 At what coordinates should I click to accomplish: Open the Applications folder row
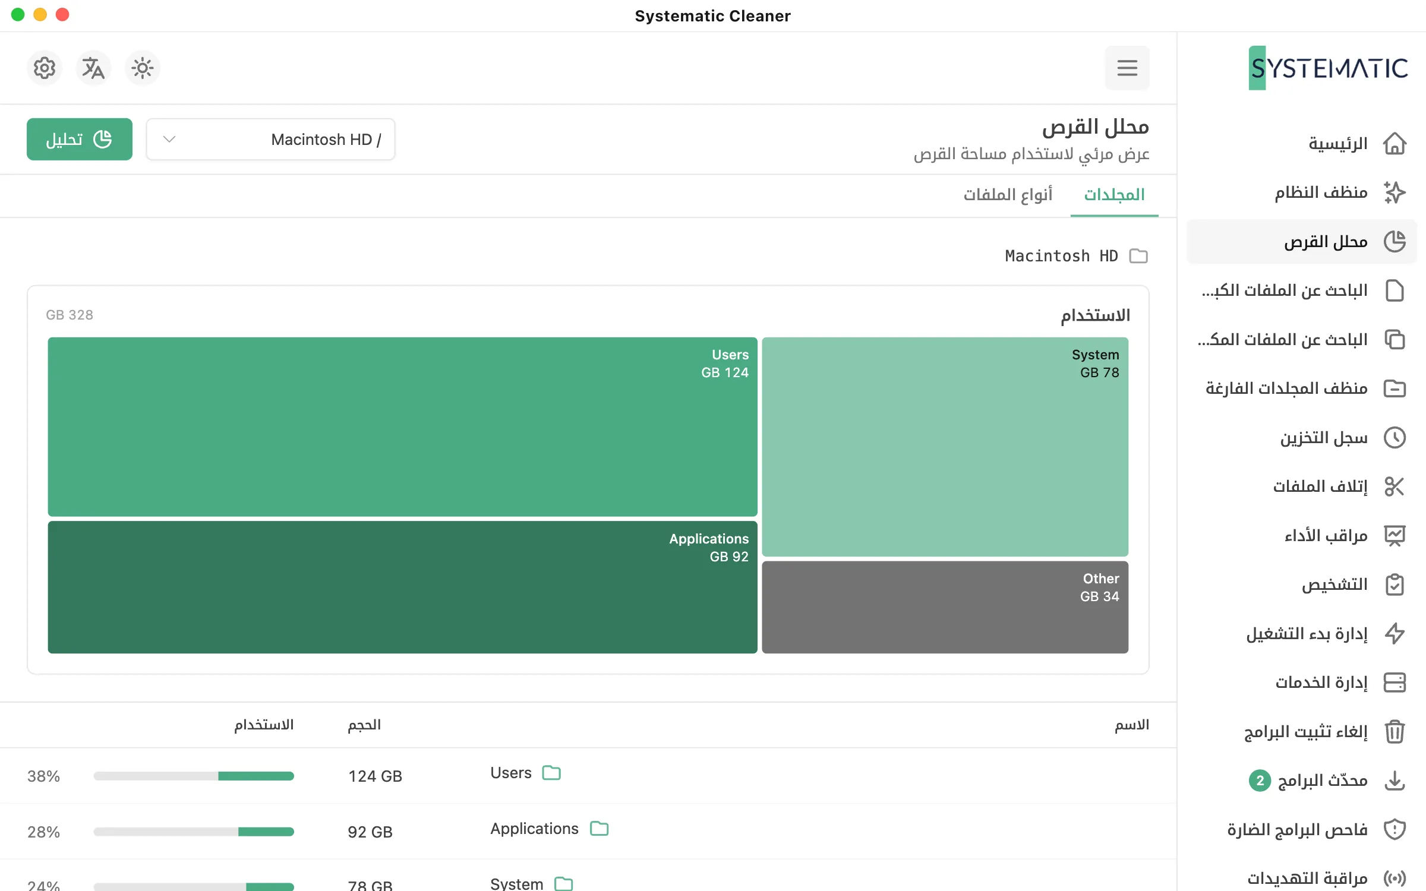588,832
